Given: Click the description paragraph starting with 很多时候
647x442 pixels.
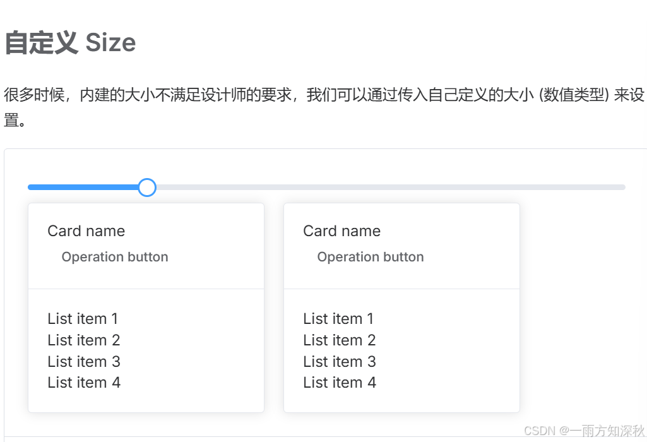Looking at the screenshot, I should 324,107.
